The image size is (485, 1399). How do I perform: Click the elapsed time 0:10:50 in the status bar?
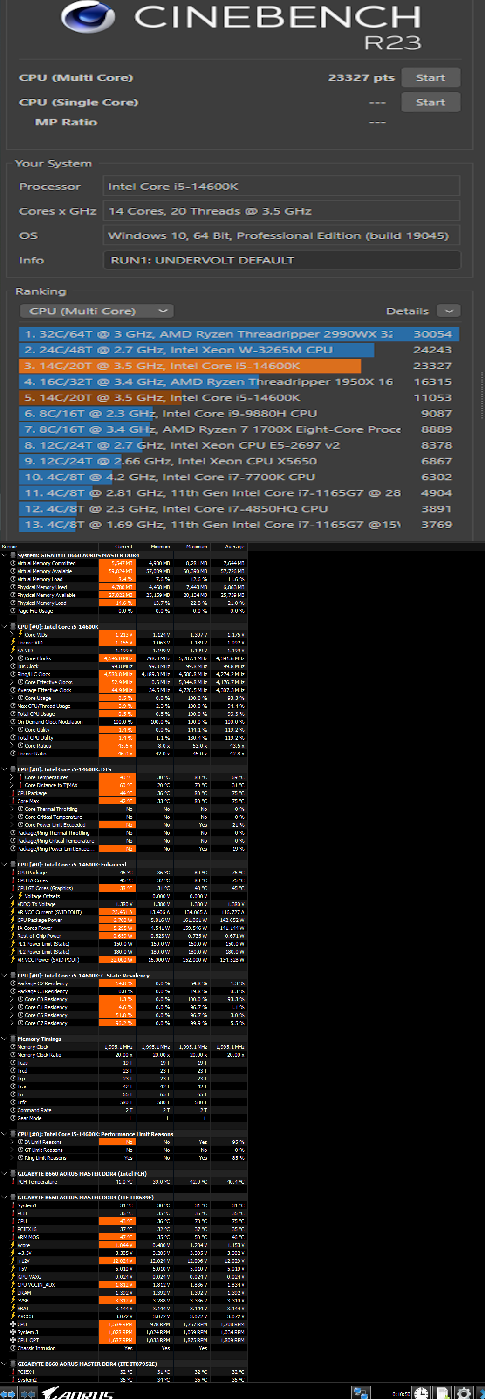(401, 1394)
